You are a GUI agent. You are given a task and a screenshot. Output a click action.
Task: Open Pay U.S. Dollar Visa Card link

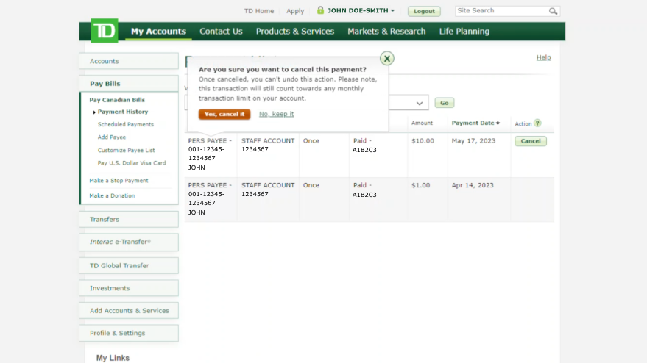[132, 163]
